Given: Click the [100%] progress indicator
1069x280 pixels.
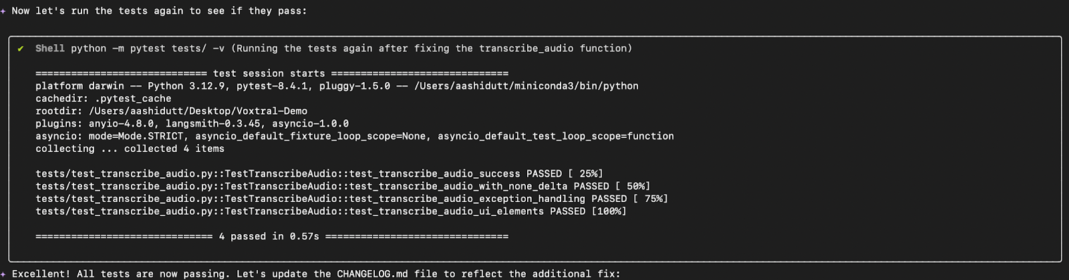Looking at the screenshot, I should tap(609, 211).
